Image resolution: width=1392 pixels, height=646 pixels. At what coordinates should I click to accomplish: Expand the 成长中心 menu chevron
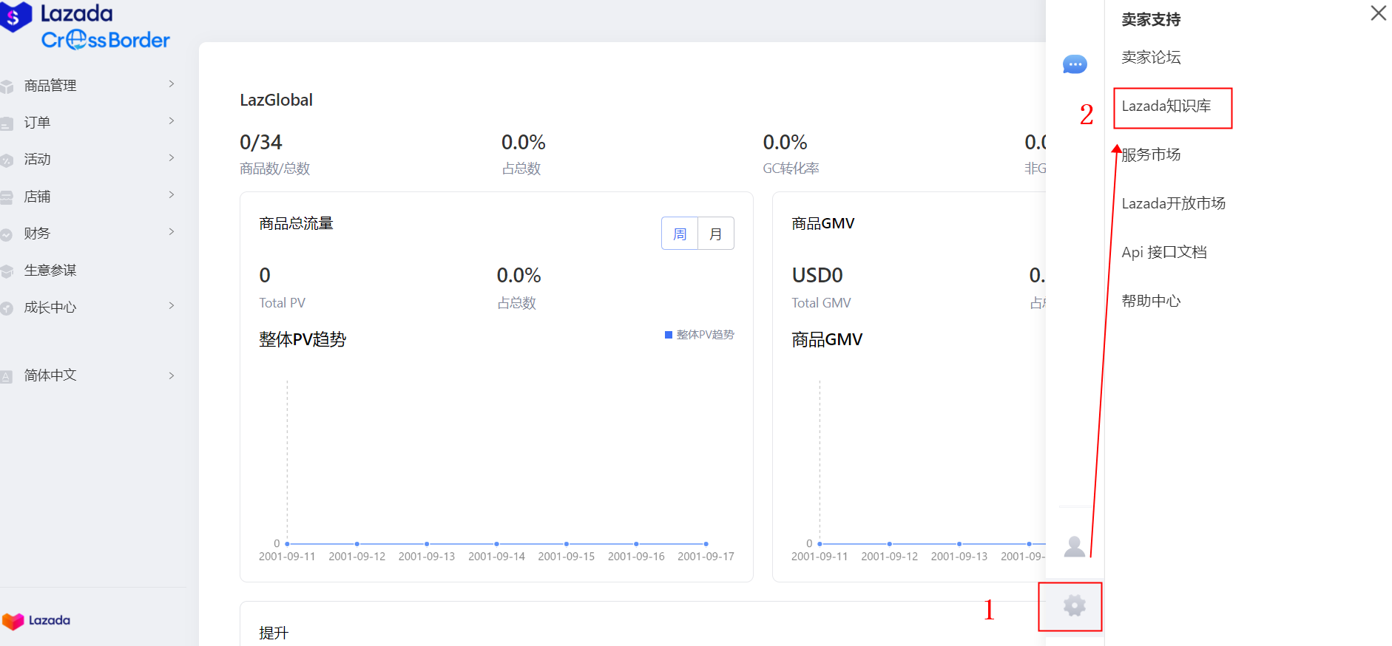tap(172, 306)
